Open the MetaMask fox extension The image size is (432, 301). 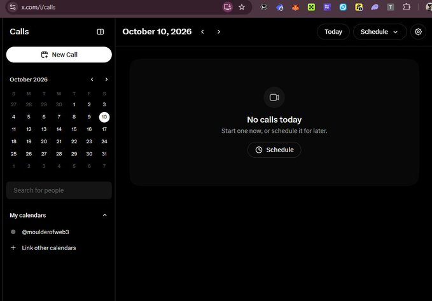(295, 8)
